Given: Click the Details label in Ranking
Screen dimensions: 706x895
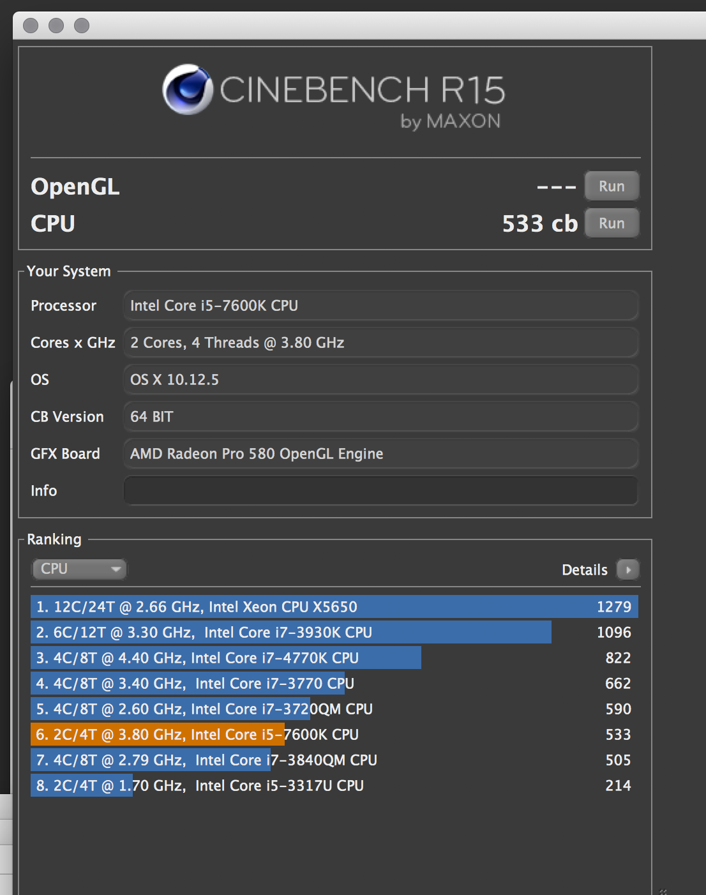Looking at the screenshot, I should 585,570.
